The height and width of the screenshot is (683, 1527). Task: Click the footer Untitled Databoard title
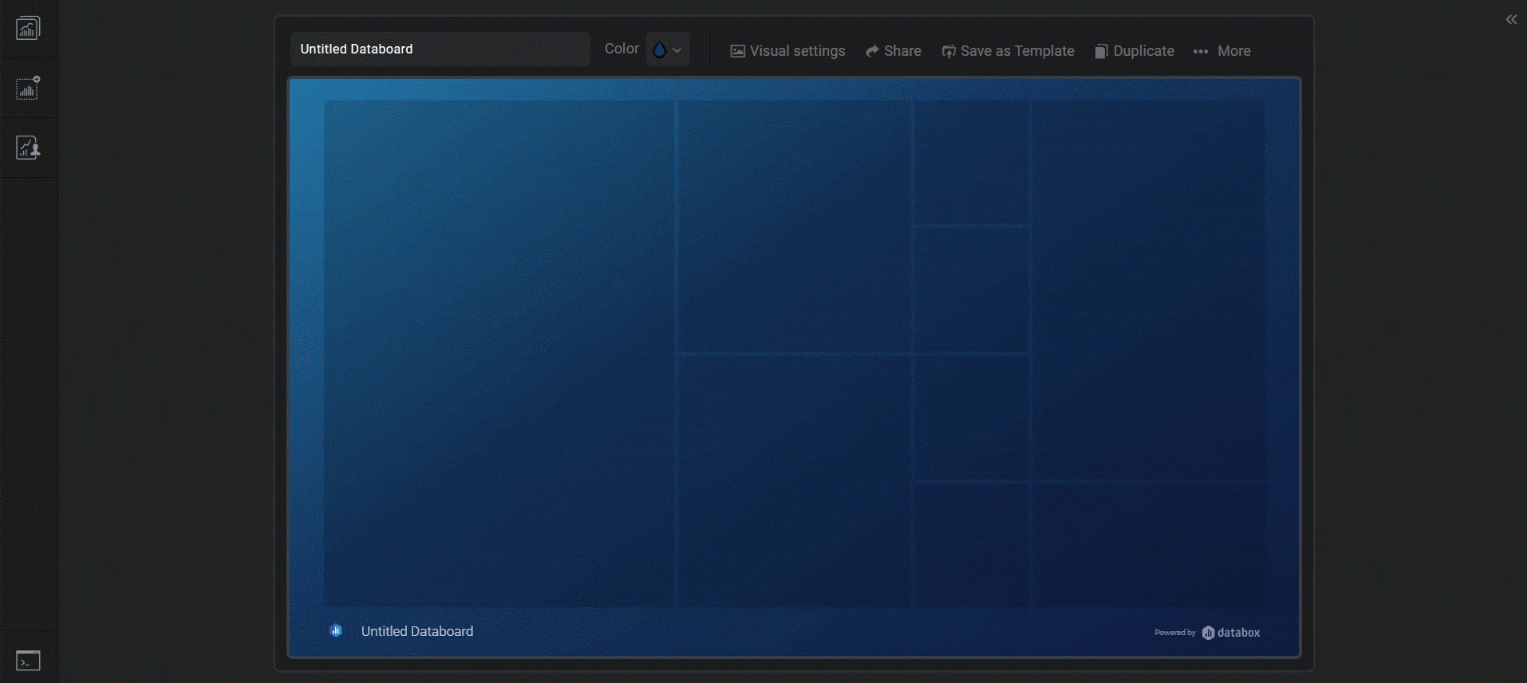[x=416, y=631]
